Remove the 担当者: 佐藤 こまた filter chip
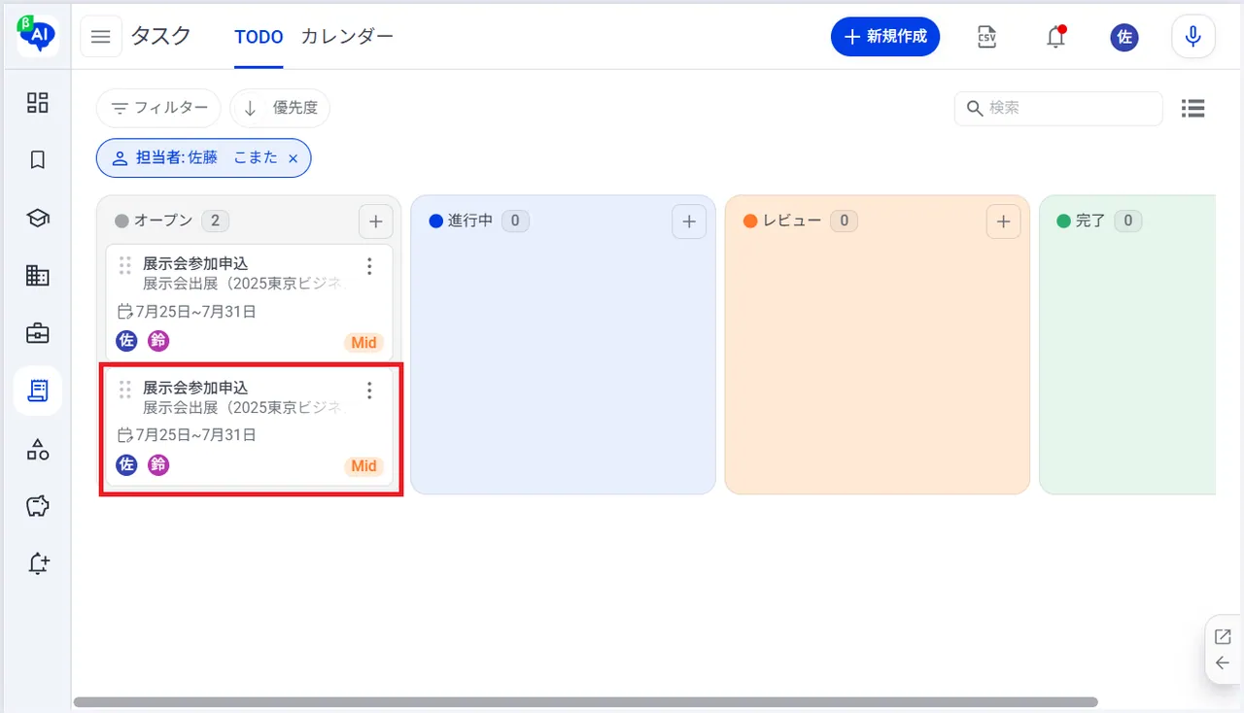Image resolution: width=1244 pixels, height=713 pixels. click(x=294, y=158)
